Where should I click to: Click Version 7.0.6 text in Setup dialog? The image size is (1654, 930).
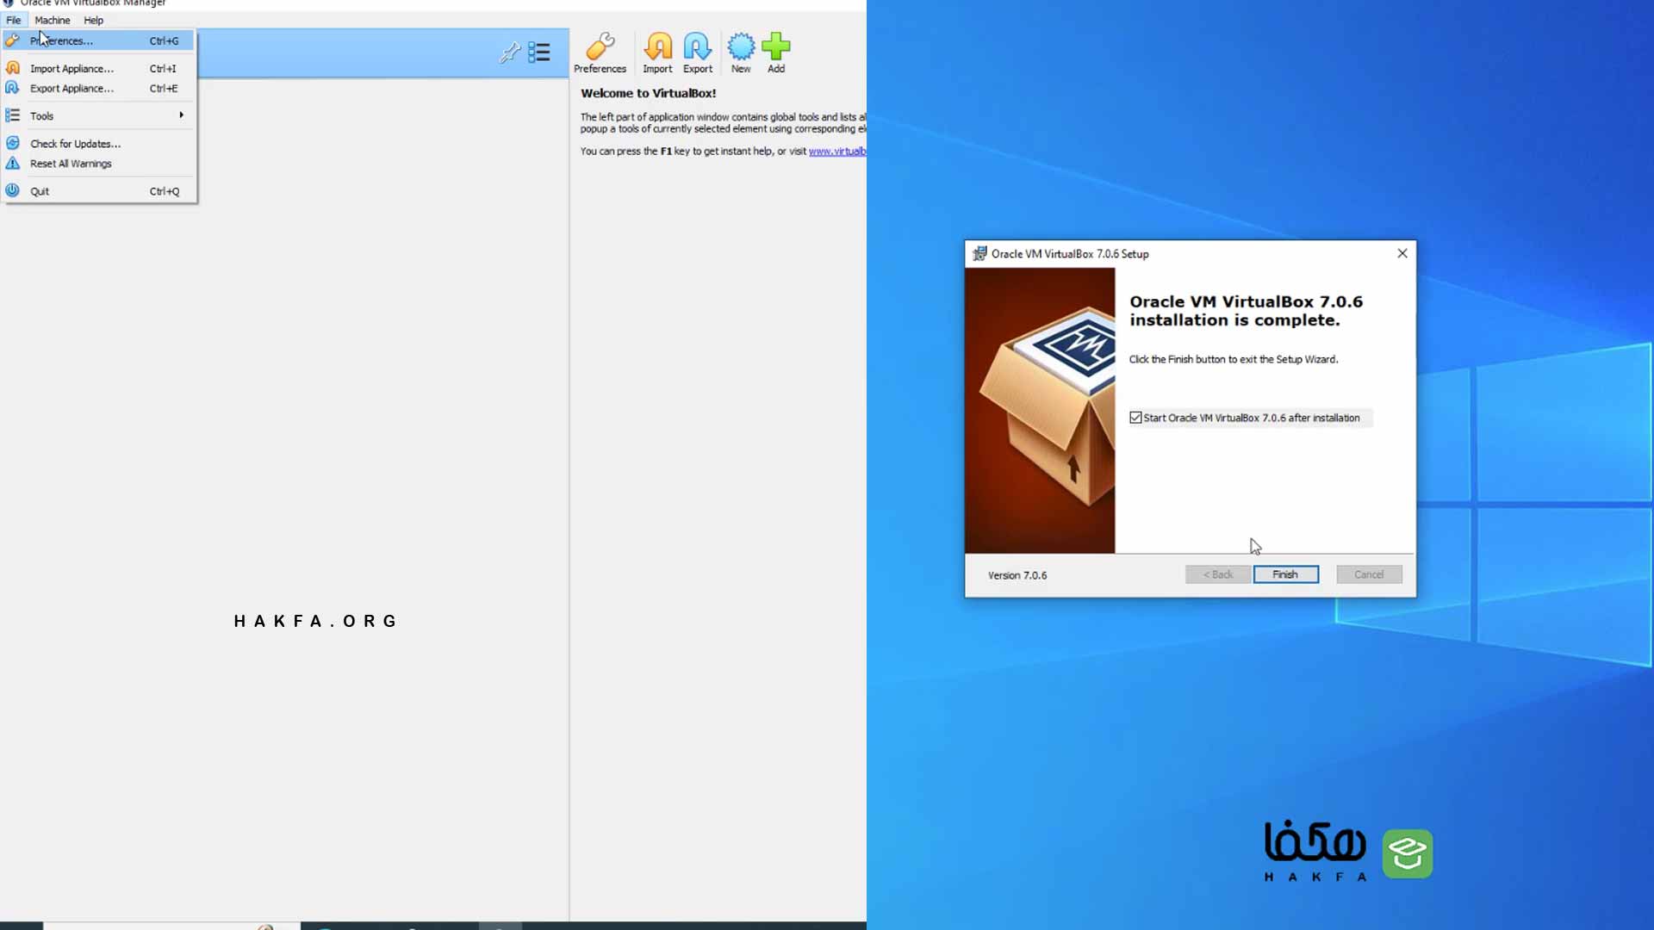[x=1017, y=575]
